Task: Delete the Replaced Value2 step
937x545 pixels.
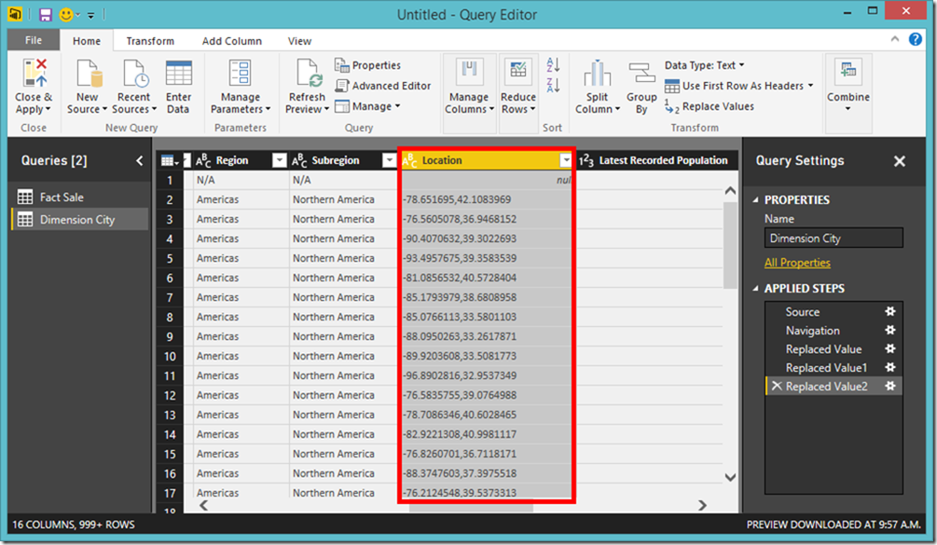Action: click(777, 387)
